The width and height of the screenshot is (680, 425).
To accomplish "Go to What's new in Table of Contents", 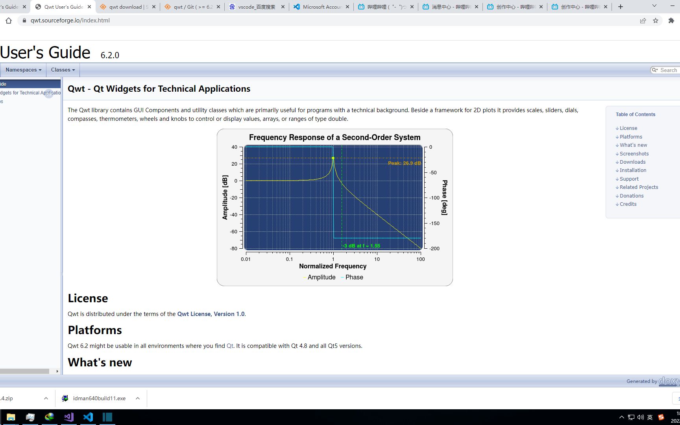I will (x=633, y=145).
